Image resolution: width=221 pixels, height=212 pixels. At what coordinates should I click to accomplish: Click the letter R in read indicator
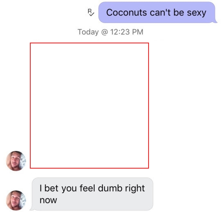pyautogui.click(x=90, y=11)
